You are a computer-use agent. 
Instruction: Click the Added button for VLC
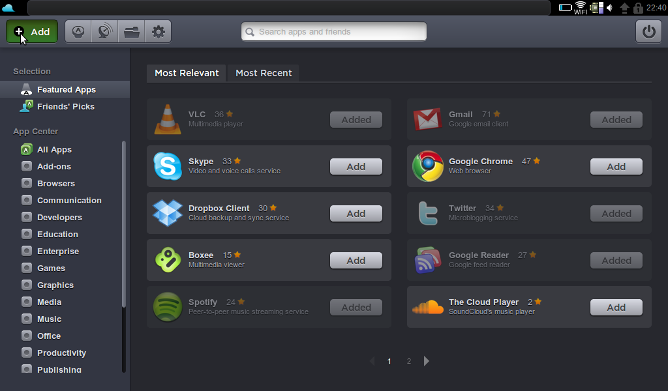point(356,119)
